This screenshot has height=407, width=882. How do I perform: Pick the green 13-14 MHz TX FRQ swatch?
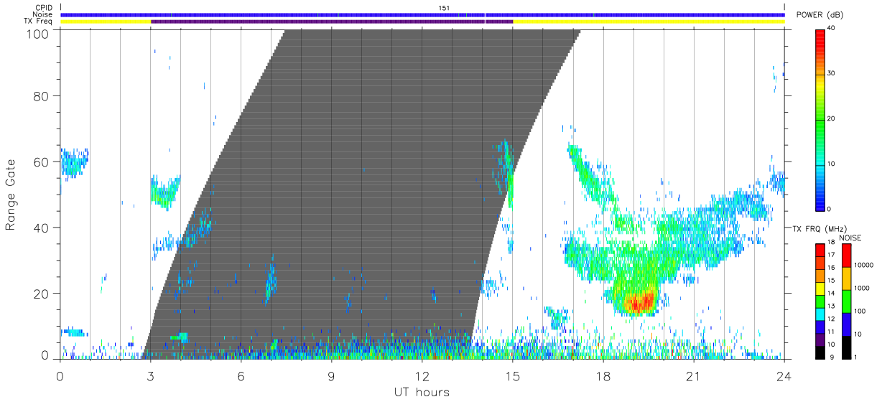point(820,301)
